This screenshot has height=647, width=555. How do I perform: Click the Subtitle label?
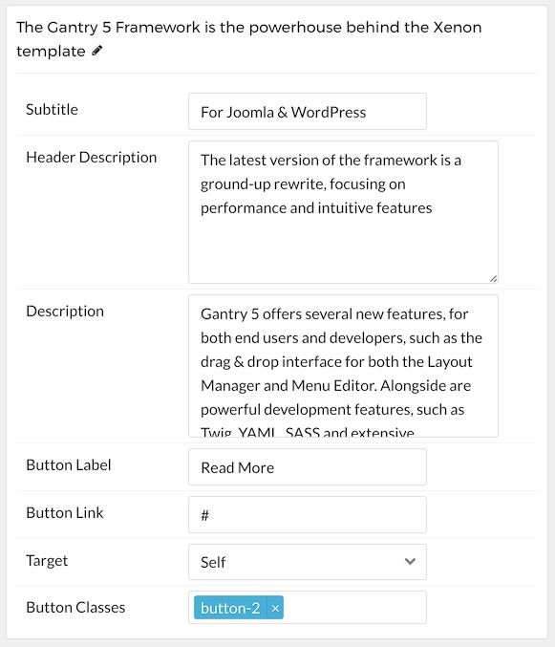(x=52, y=109)
